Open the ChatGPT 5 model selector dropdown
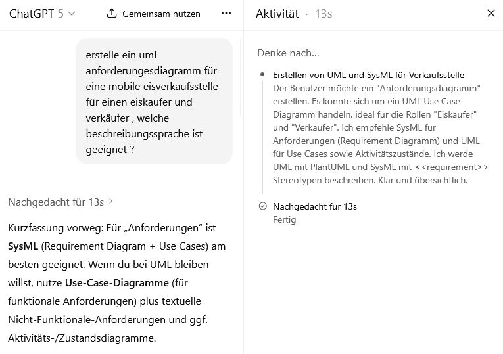This screenshot has height=354, width=503. pos(42,13)
